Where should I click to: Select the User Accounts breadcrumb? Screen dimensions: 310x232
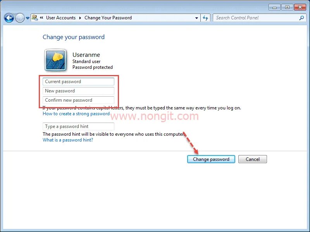pyautogui.click(x=61, y=18)
